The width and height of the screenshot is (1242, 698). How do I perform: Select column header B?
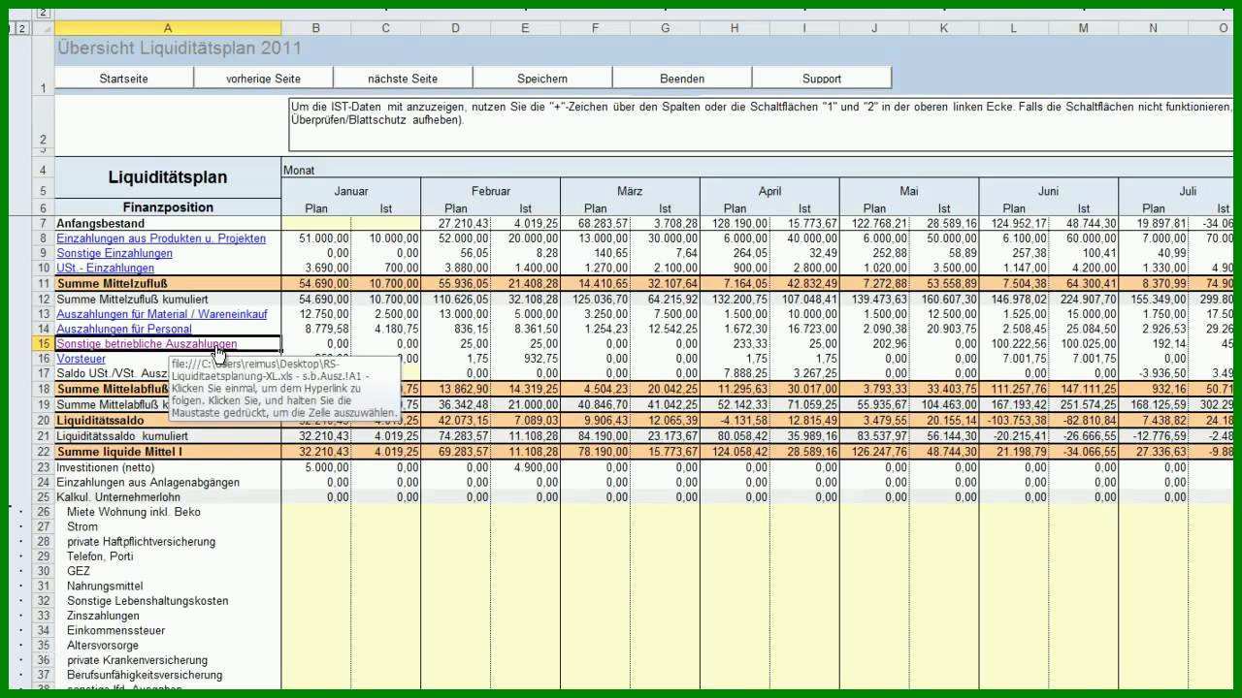click(316, 29)
